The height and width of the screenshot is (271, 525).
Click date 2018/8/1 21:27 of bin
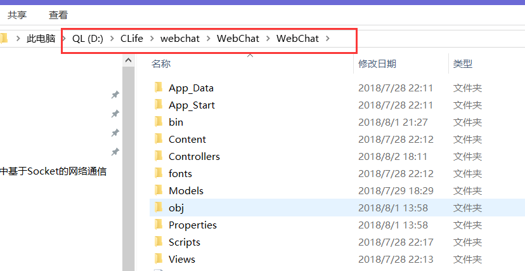[393, 122]
